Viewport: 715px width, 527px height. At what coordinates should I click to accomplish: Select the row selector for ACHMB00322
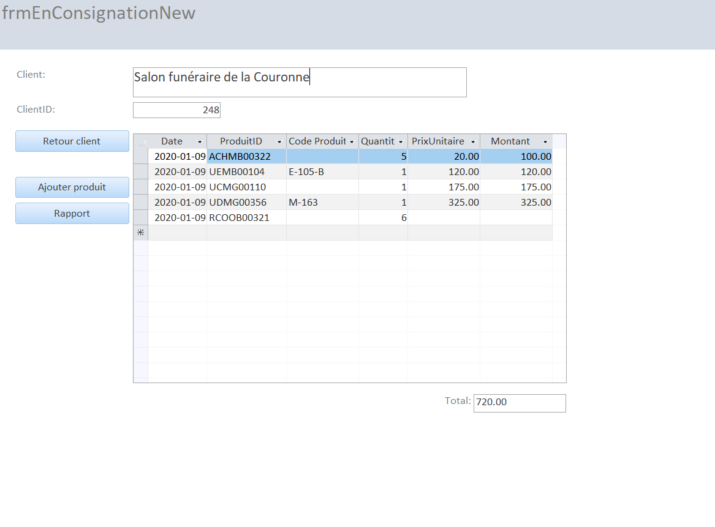pos(141,157)
